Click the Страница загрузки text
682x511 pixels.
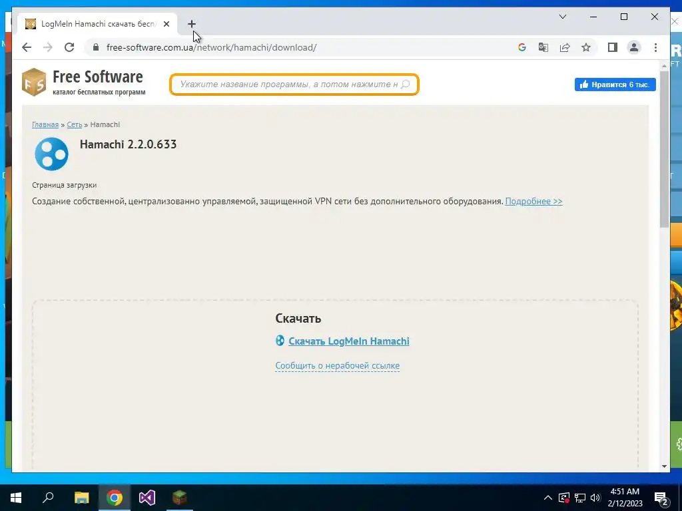tap(65, 185)
